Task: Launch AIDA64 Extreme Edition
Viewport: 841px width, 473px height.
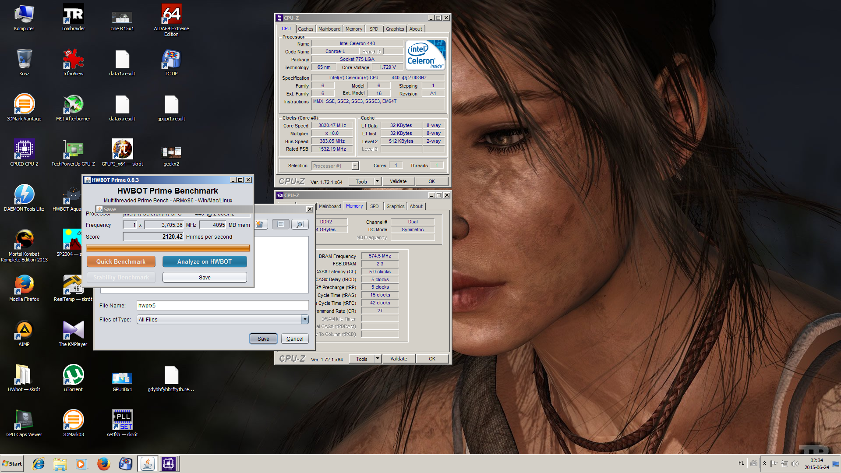Action: tap(171, 20)
